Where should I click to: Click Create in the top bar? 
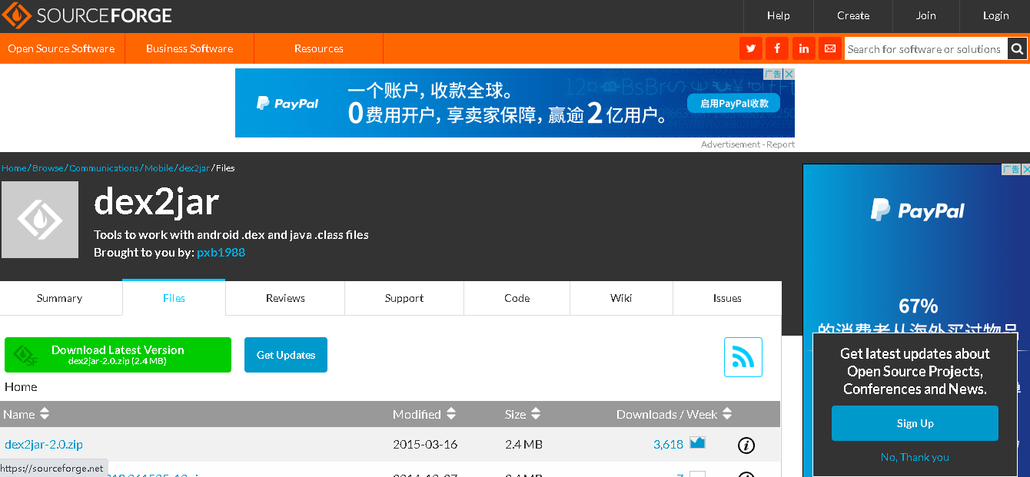click(853, 15)
